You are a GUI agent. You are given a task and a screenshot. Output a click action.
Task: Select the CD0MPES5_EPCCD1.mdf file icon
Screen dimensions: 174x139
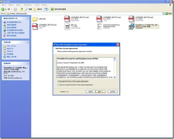pyautogui.click(x=67, y=19)
